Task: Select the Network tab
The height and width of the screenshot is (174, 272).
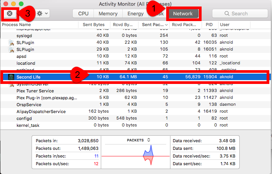Action: (x=183, y=14)
